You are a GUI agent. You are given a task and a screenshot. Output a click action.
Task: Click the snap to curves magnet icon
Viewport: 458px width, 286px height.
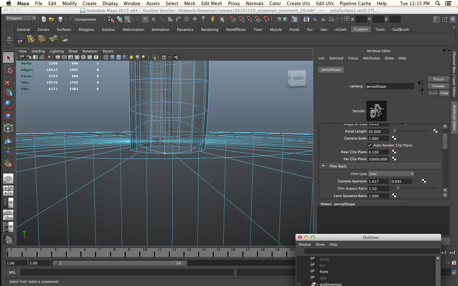(x=241, y=19)
